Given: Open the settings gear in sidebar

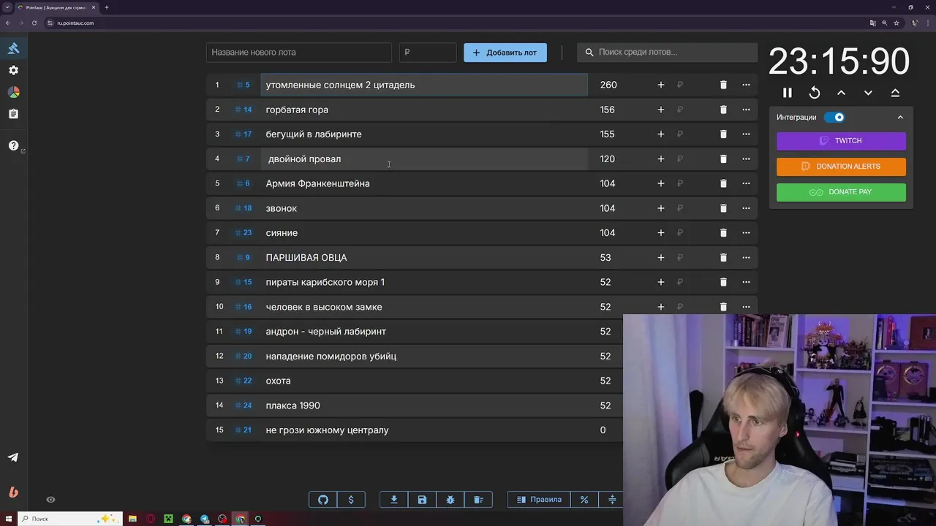Looking at the screenshot, I should [13, 70].
